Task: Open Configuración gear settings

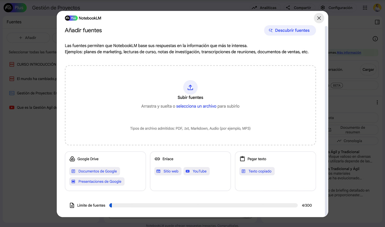Action: (x=336, y=8)
